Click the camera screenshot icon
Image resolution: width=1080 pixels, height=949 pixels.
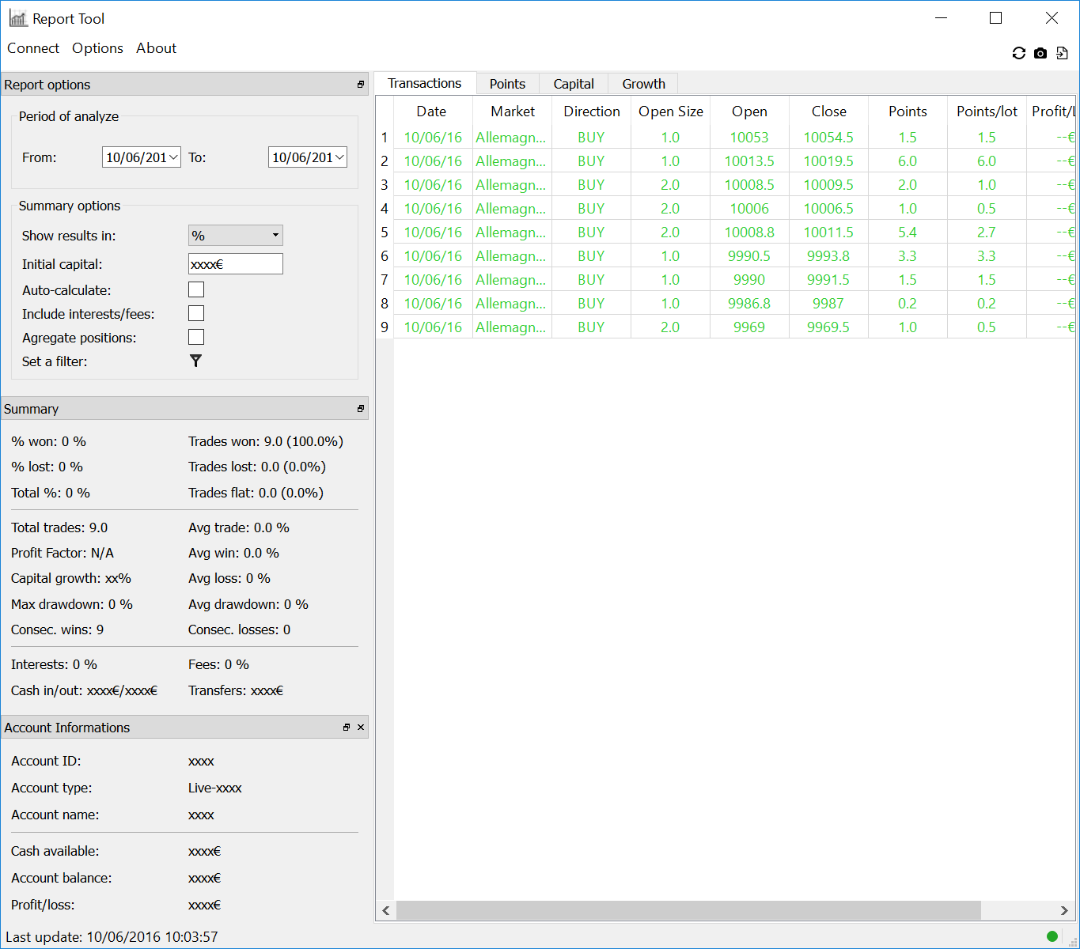tap(1040, 53)
